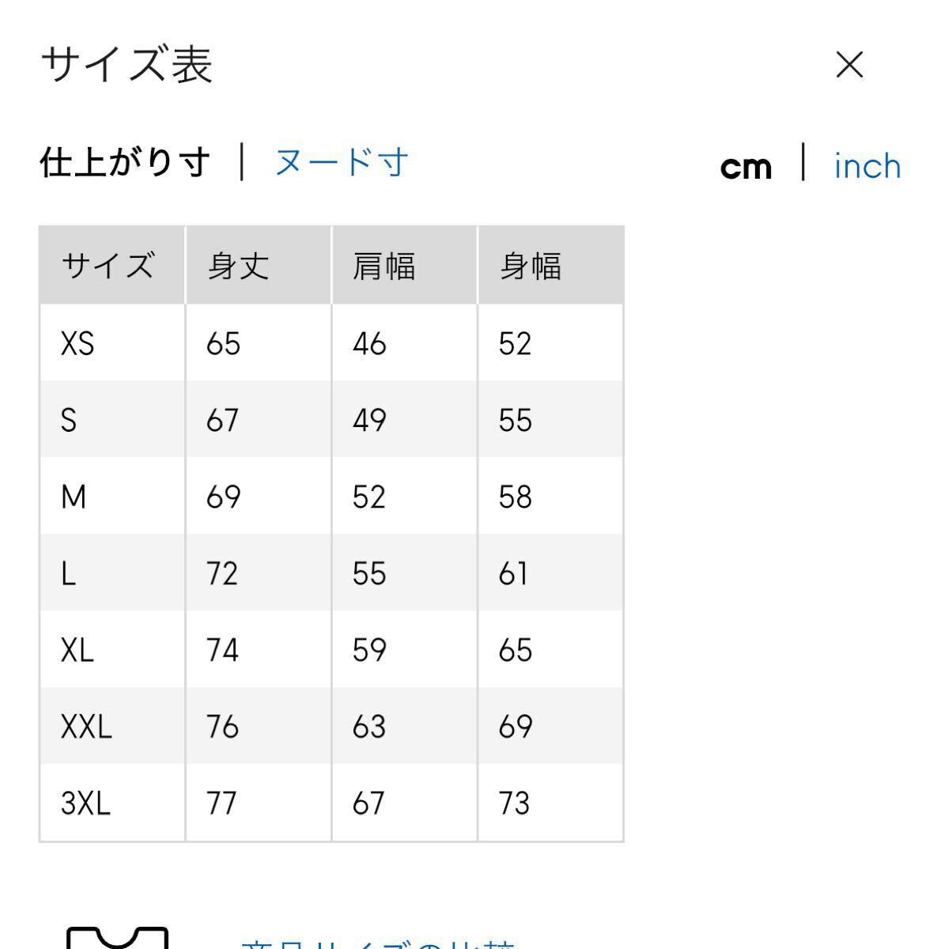Open the 商品サイズの比較 link
941x949 pixels.
tap(378, 943)
